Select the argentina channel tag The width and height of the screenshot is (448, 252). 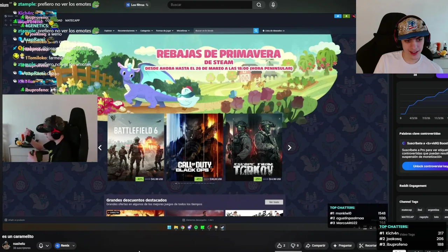pos(433,210)
